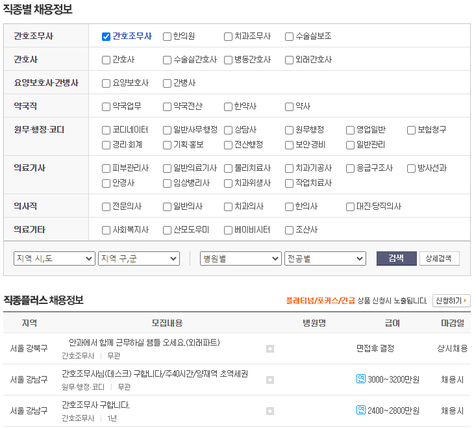Check the 일반사무·행정 checkbox

tap(167, 130)
